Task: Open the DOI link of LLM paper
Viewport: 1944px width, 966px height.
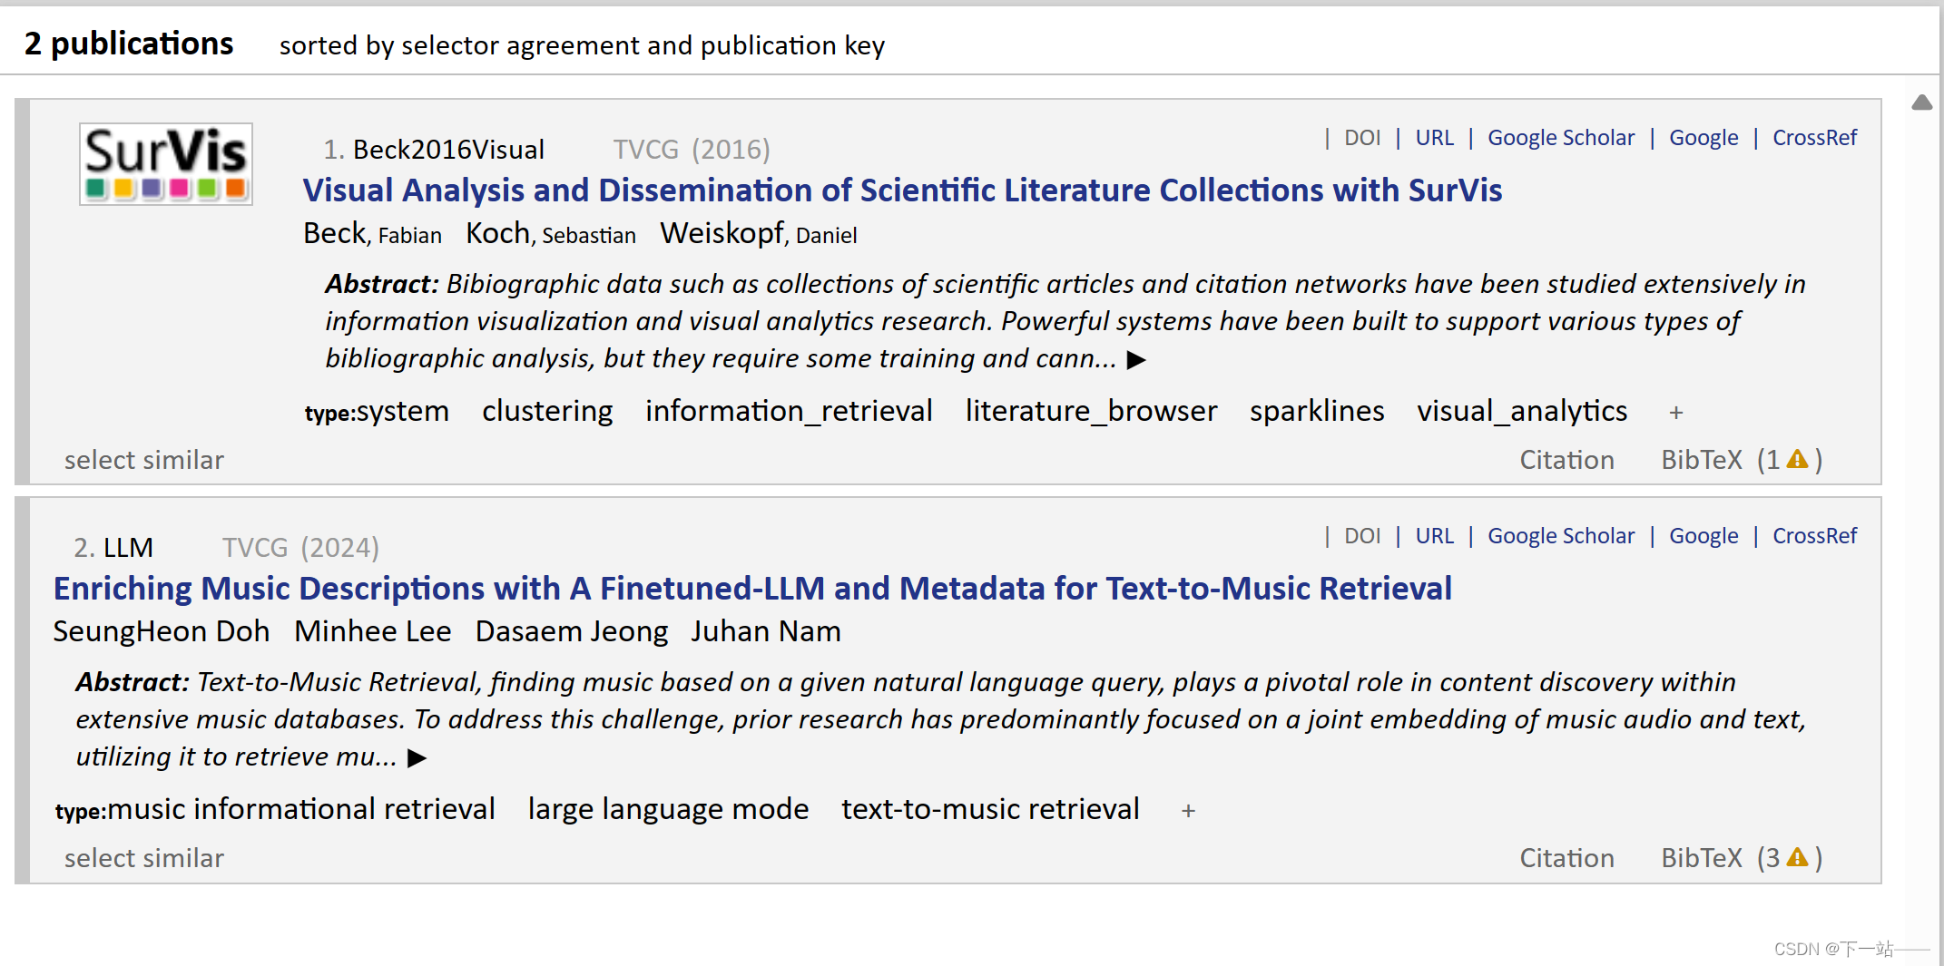Action: [x=1361, y=536]
